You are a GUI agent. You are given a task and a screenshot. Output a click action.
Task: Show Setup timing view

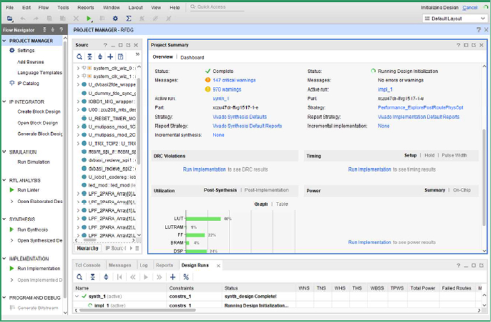[x=410, y=155]
